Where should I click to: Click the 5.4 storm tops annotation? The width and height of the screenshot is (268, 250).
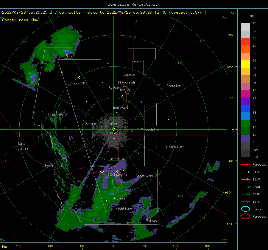click(x=69, y=56)
